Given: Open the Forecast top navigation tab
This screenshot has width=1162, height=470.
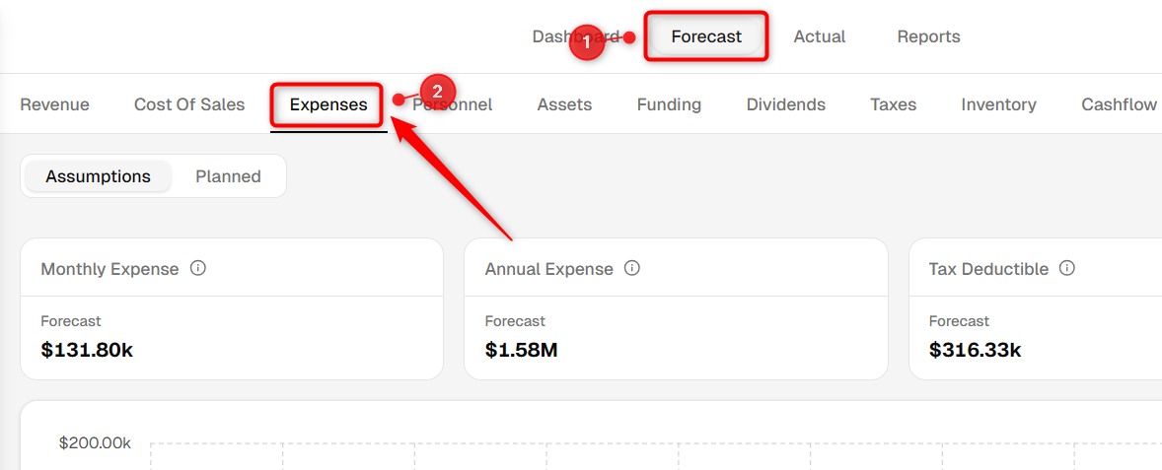Looking at the screenshot, I should [x=706, y=36].
